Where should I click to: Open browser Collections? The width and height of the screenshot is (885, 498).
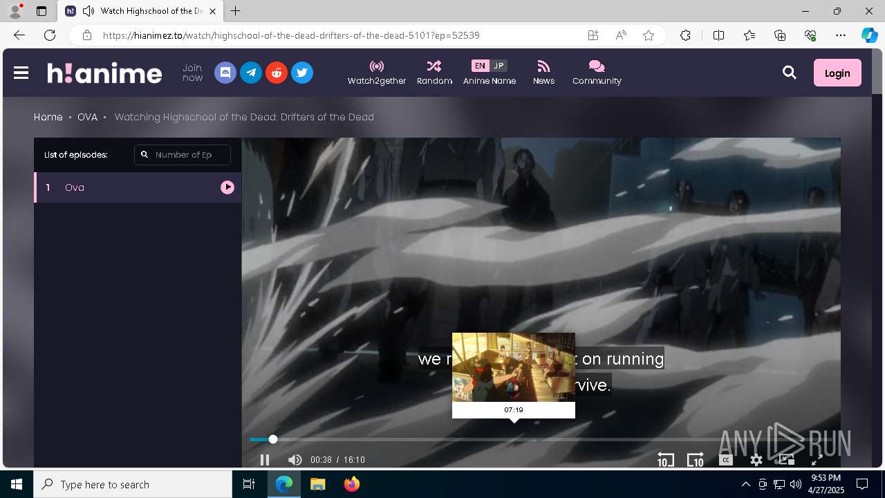(x=780, y=35)
